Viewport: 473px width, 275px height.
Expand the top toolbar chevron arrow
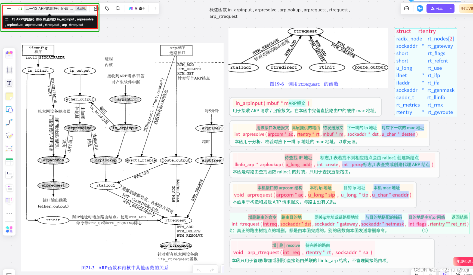(155, 8)
